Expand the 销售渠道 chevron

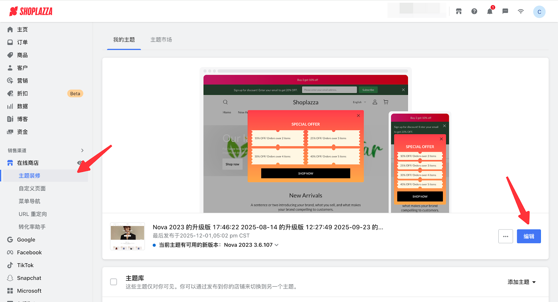(x=82, y=150)
